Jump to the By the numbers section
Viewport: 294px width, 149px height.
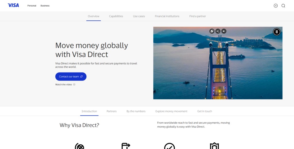(x=136, y=111)
